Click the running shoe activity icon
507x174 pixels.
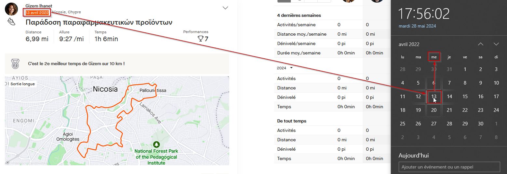(11, 22)
